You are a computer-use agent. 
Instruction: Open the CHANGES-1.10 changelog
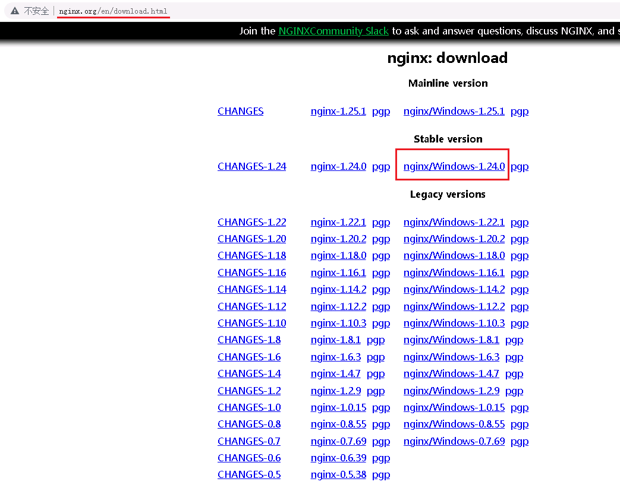click(x=251, y=323)
